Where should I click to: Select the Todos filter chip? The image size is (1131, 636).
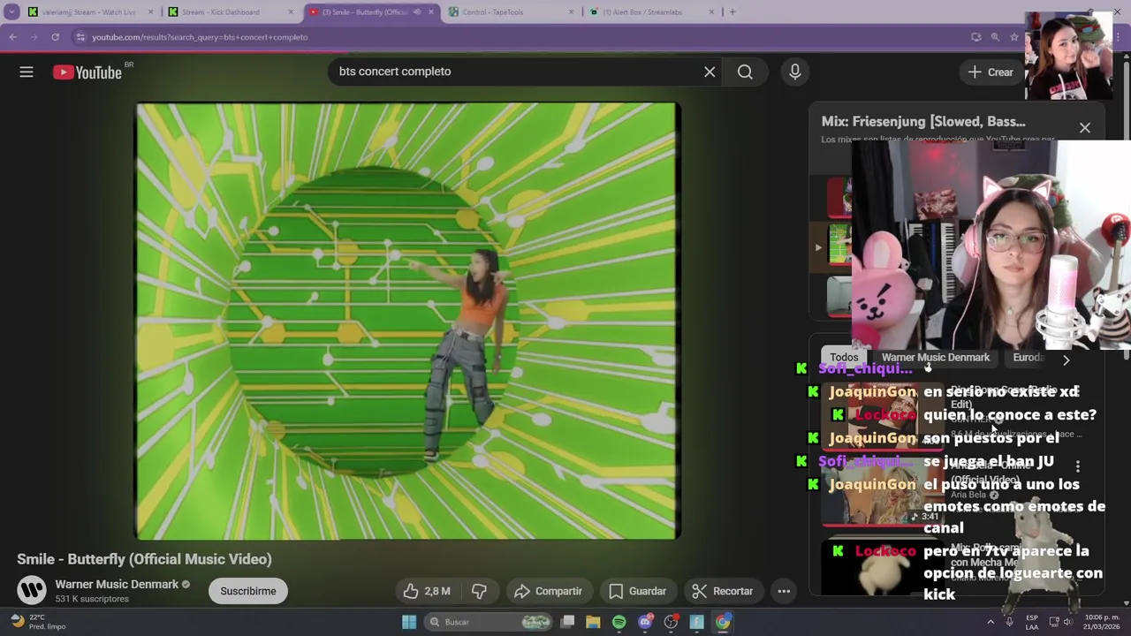844,358
